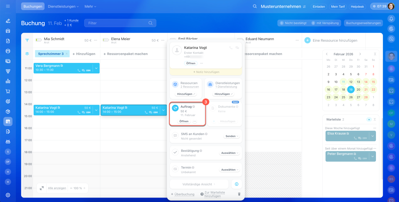Remove Sprechzimmer 3 tag with its x
399x202 pixels.
point(66,54)
